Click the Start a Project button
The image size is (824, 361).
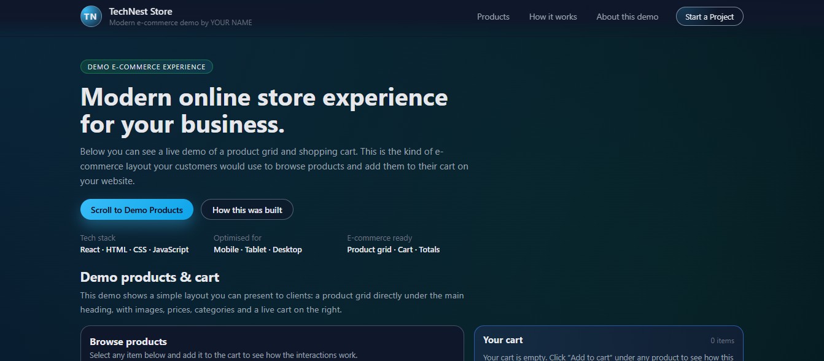coord(709,16)
